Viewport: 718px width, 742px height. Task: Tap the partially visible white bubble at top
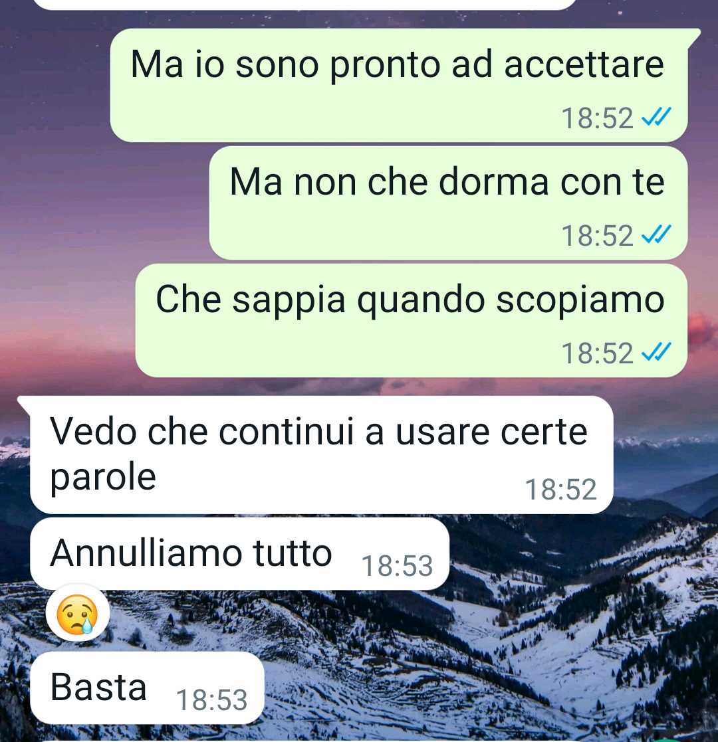pos(305,4)
